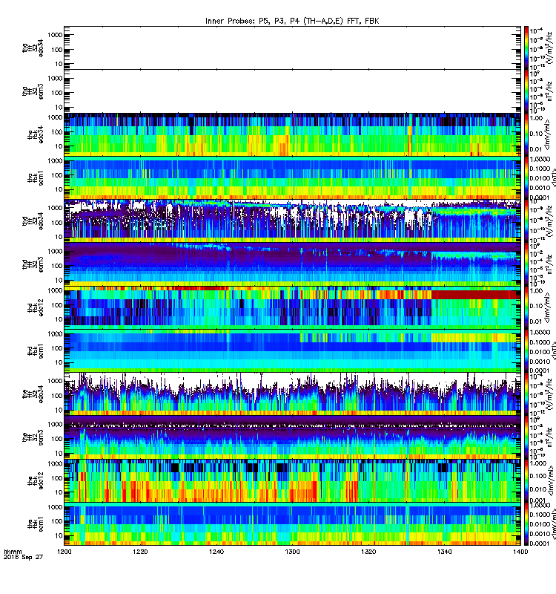The width and height of the screenshot is (556, 594).
Task: Click inside the thd fbk scm1 spectrogram
Action: click(x=292, y=350)
